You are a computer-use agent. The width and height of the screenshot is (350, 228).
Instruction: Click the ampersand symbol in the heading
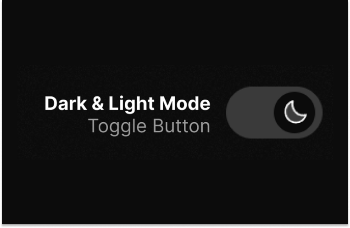coord(98,103)
